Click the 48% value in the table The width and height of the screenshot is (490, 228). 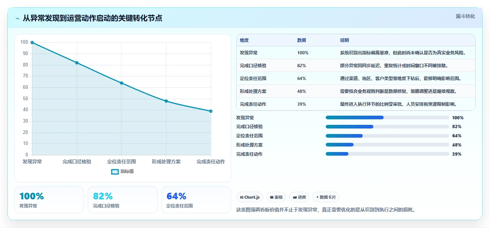point(301,91)
